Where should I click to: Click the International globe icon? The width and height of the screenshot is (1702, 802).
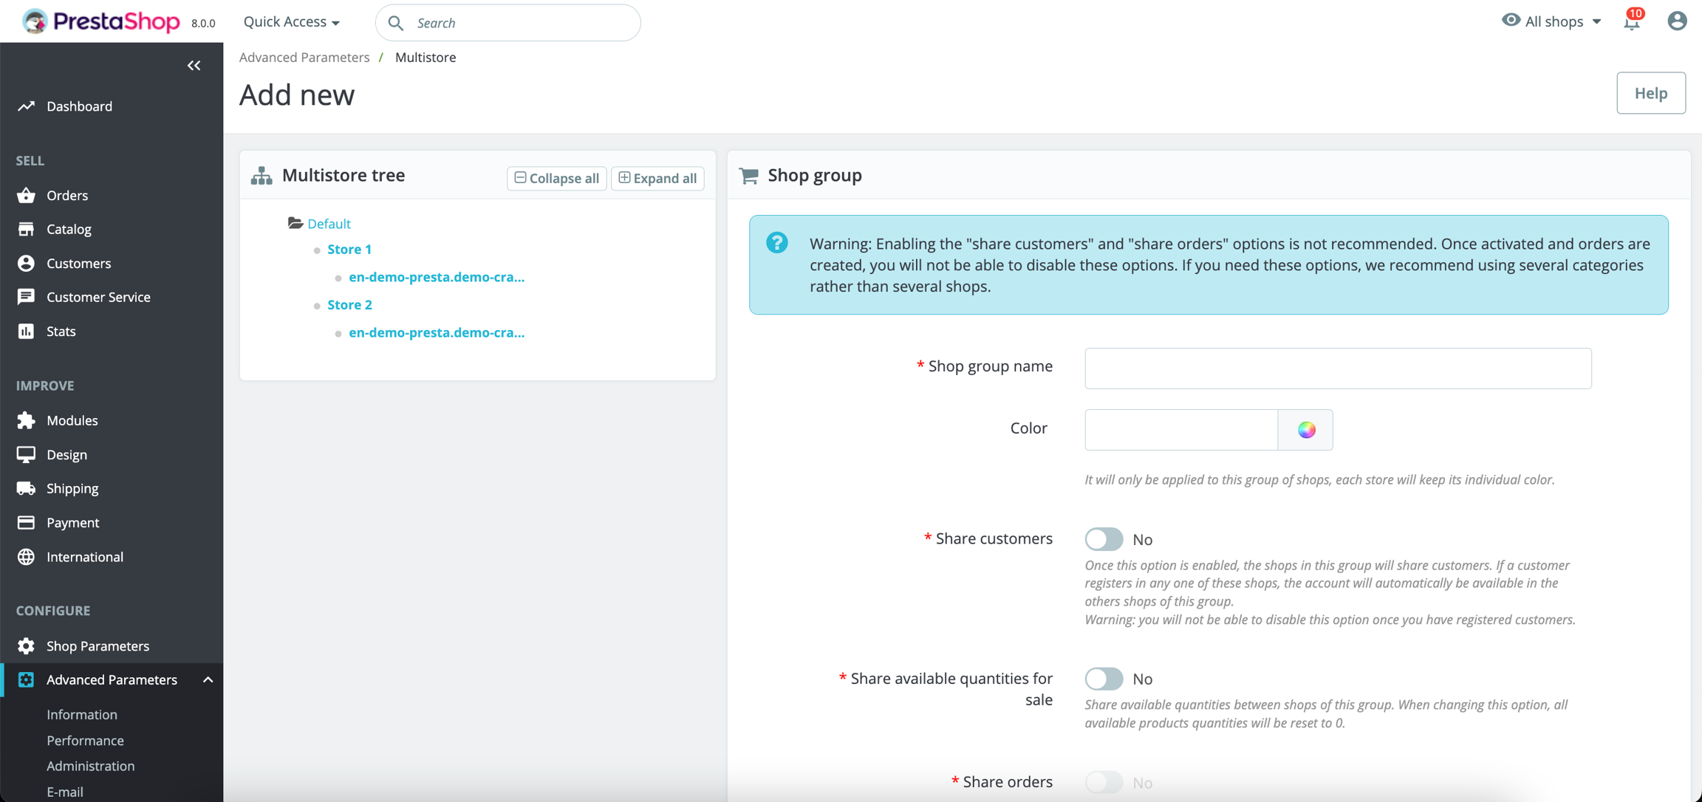pyautogui.click(x=26, y=557)
